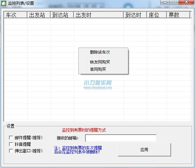The height and width of the screenshot is (168, 195).
Task: Click the 出发站 column header
Action: coord(39,15)
